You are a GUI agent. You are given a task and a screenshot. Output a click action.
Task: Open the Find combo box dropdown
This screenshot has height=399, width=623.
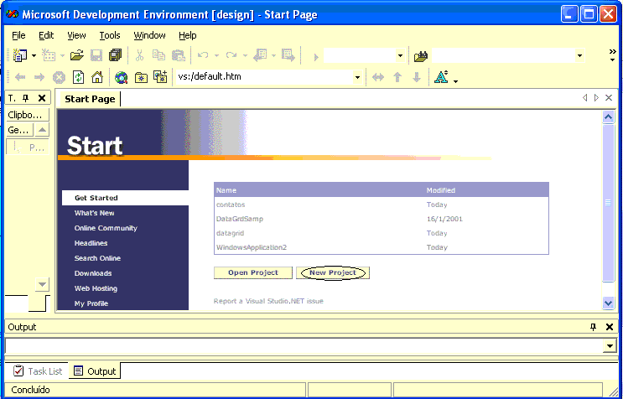579,56
